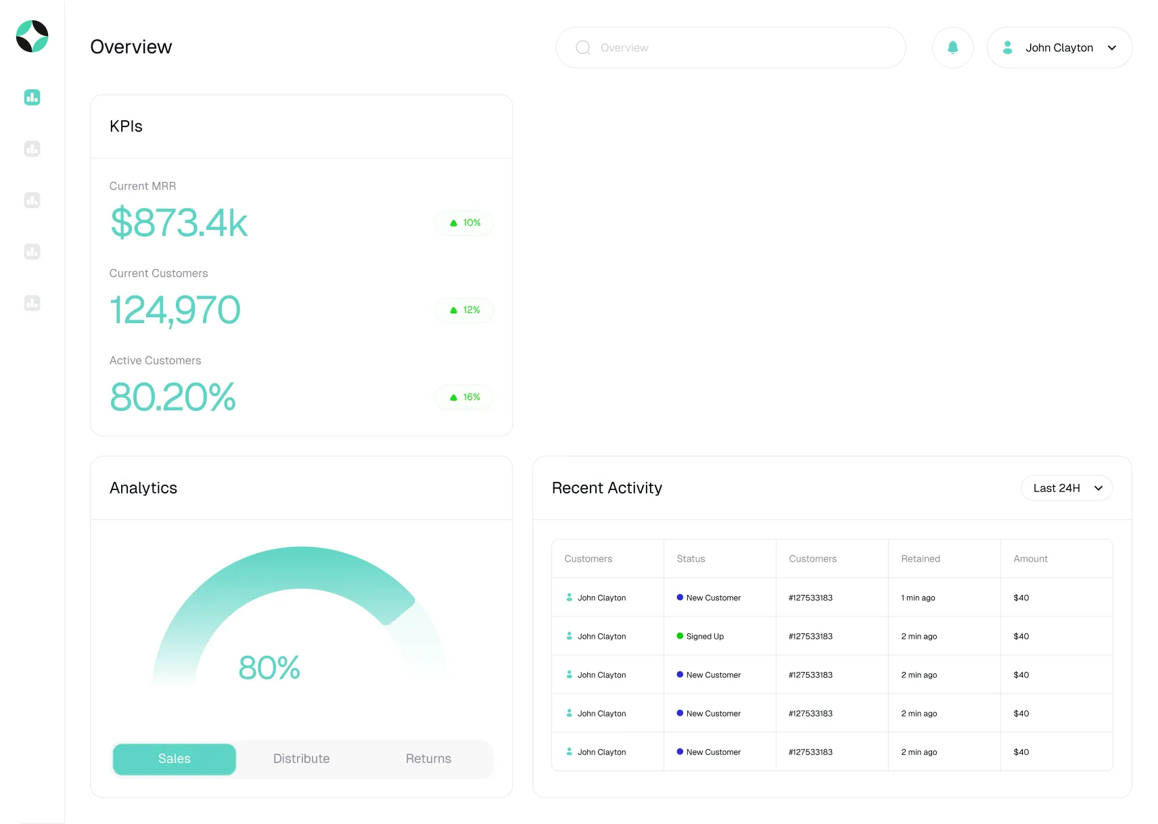Click the notification bell icon
The height and width of the screenshot is (824, 1158).
952,47
